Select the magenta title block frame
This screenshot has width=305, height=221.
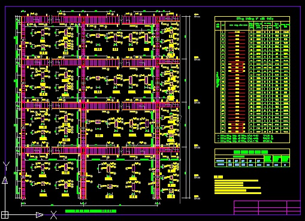point(267,208)
